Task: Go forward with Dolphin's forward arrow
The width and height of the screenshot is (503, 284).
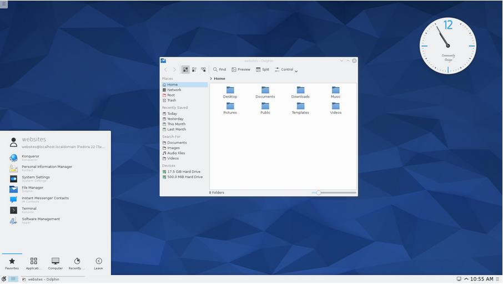Action: coord(174,69)
